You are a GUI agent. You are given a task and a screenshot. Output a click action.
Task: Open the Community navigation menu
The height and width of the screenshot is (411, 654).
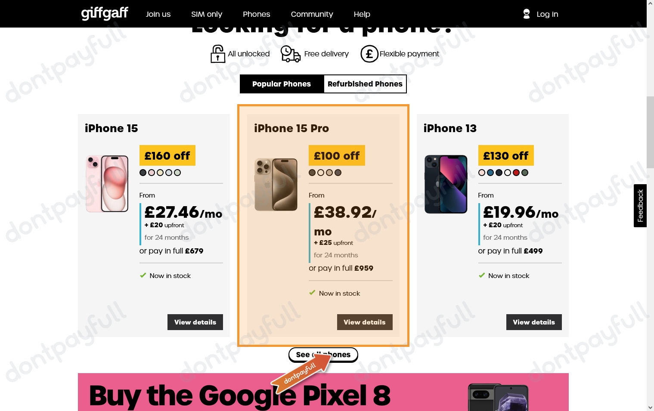[x=312, y=14]
